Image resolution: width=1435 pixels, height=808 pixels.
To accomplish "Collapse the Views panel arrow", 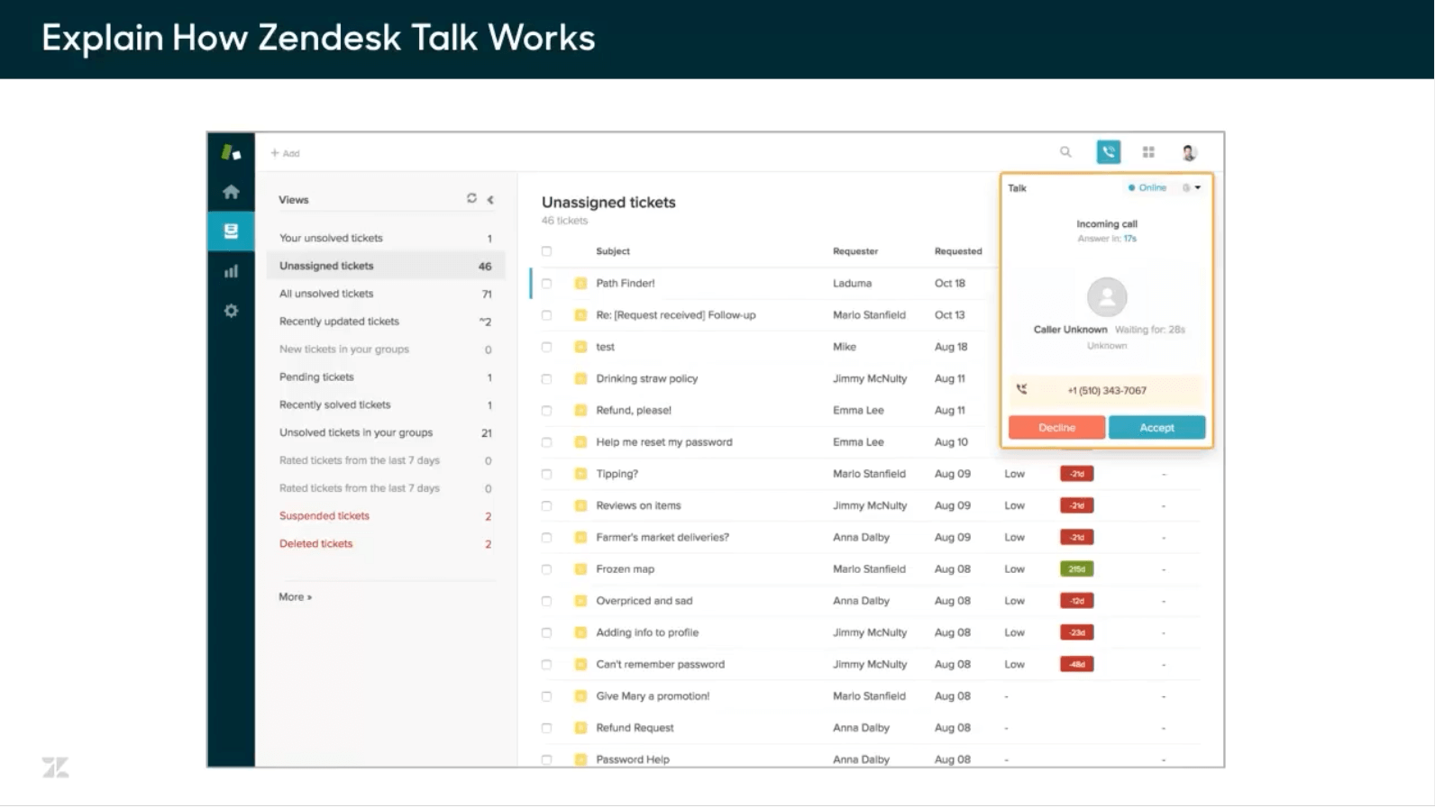I will pos(490,199).
